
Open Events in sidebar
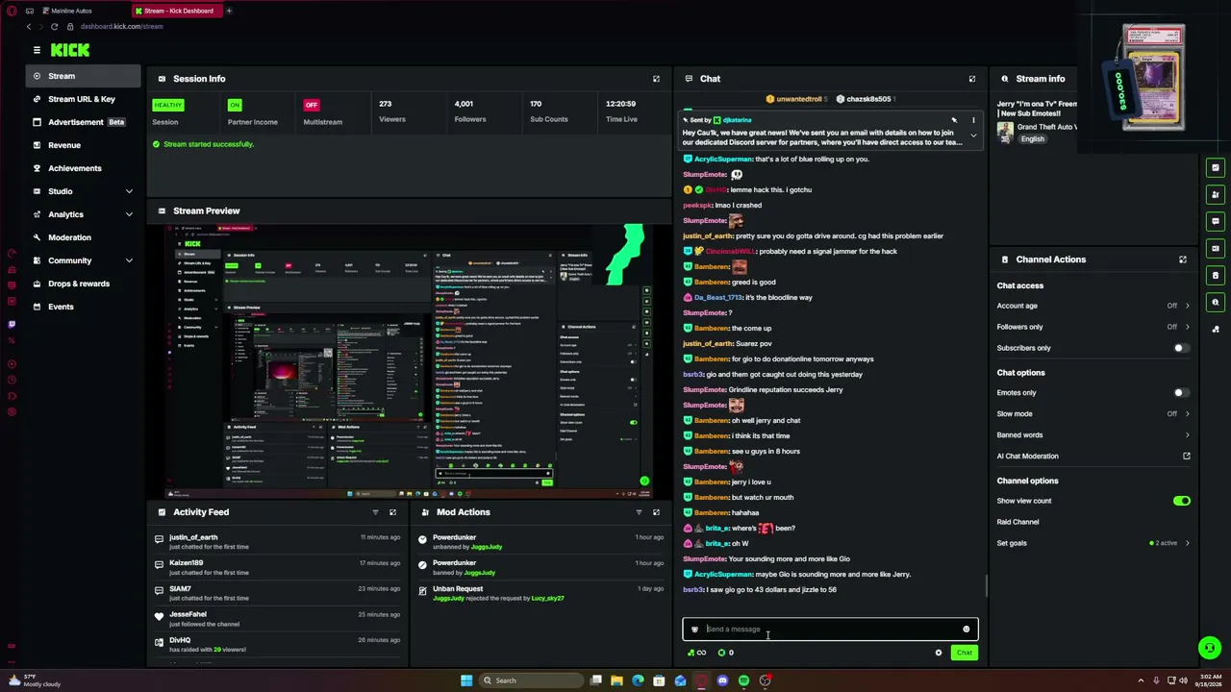point(84,307)
